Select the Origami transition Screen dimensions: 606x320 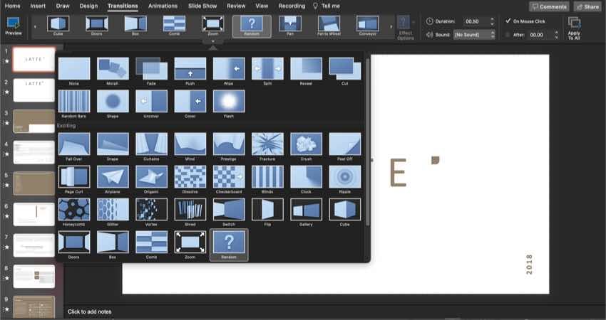coord(151,176)
